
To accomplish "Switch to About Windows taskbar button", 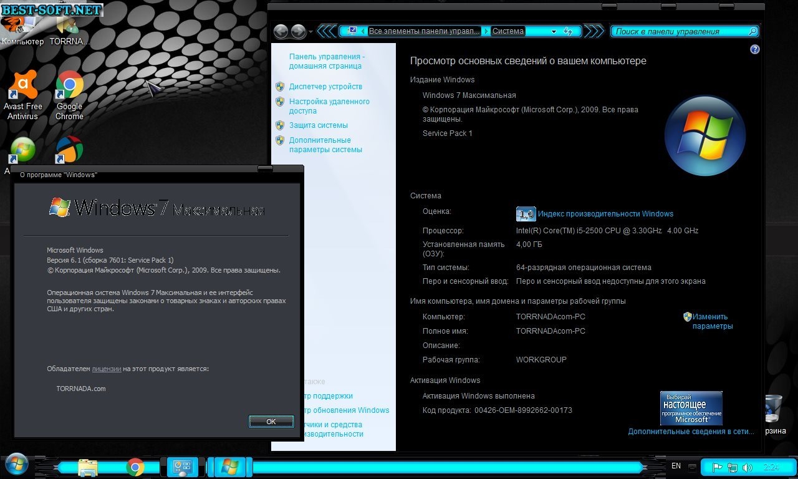I will point(229,467).
